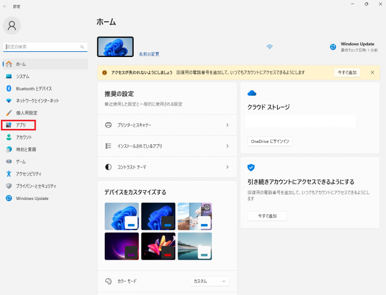Click the 名前の変更 link

pyautogui.click(x=149, y=54)
